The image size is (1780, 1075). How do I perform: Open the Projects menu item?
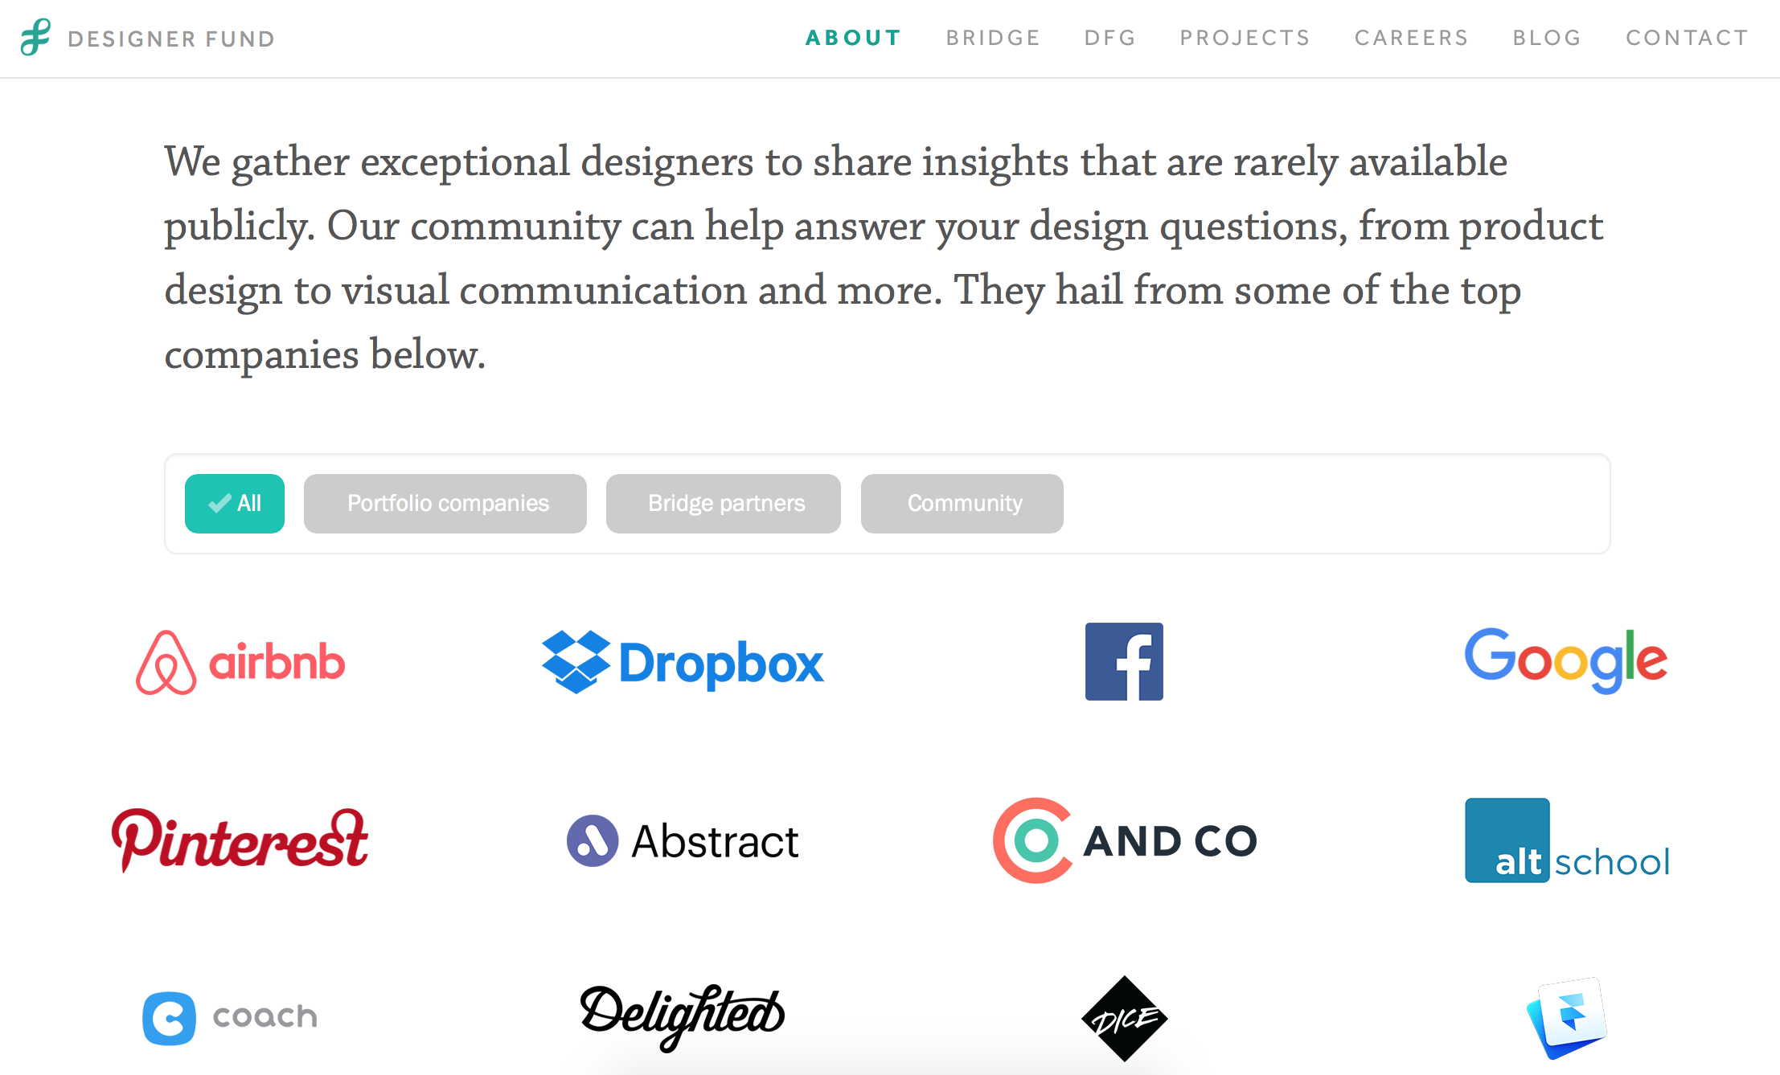coord(1245,38)
